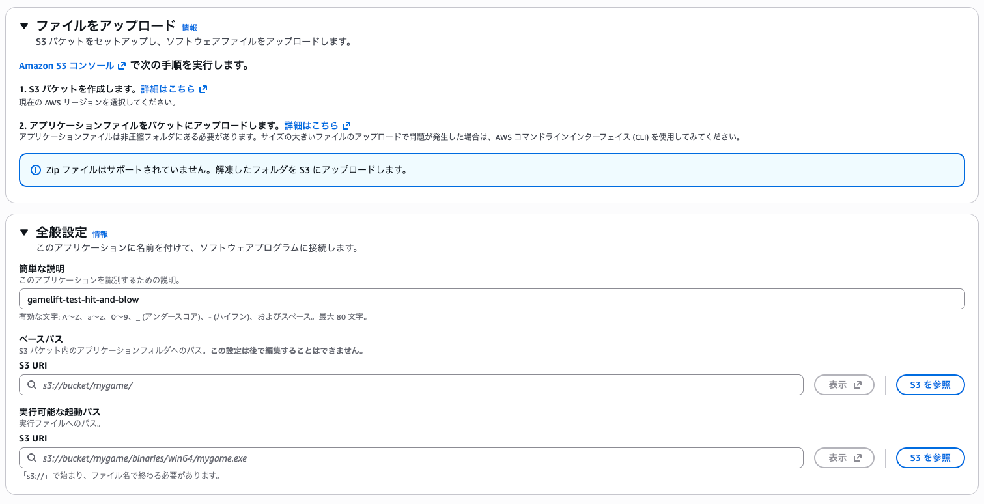Open 情報 link beside 全般設定 heading
The width and height of the screenshot is (984, 504).
point(100,234)
